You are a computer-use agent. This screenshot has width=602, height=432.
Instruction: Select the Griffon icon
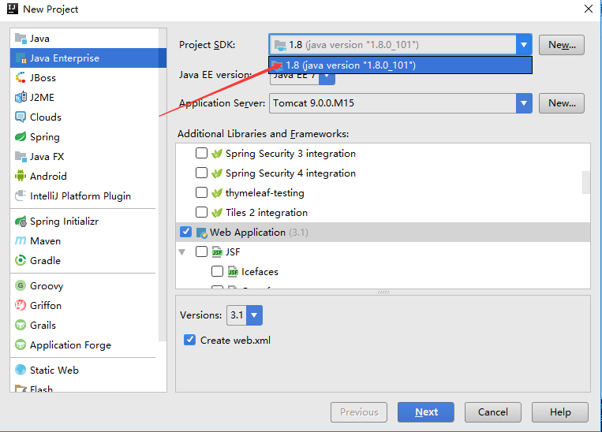(x=21, y=306)
